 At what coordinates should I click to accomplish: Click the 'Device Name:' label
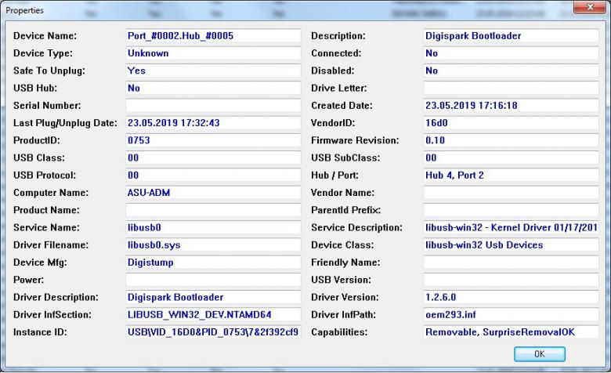pos(45,36)
